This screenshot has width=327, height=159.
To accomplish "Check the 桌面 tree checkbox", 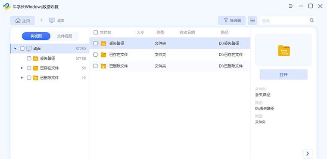I will click(22, 49).
